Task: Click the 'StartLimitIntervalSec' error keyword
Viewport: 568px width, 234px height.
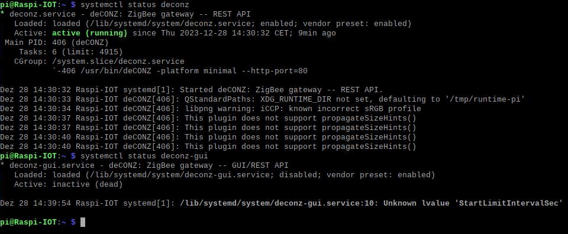Action: 509,203
